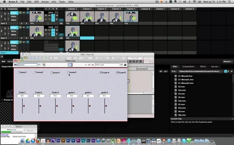Click the black X icon in Time Line toolbar
Screen dimensions: 234x145
pos(93,65)
